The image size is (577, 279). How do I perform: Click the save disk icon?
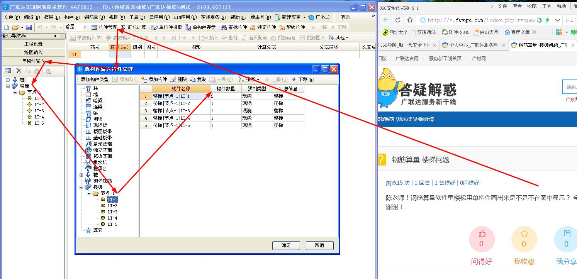point(29,27)
